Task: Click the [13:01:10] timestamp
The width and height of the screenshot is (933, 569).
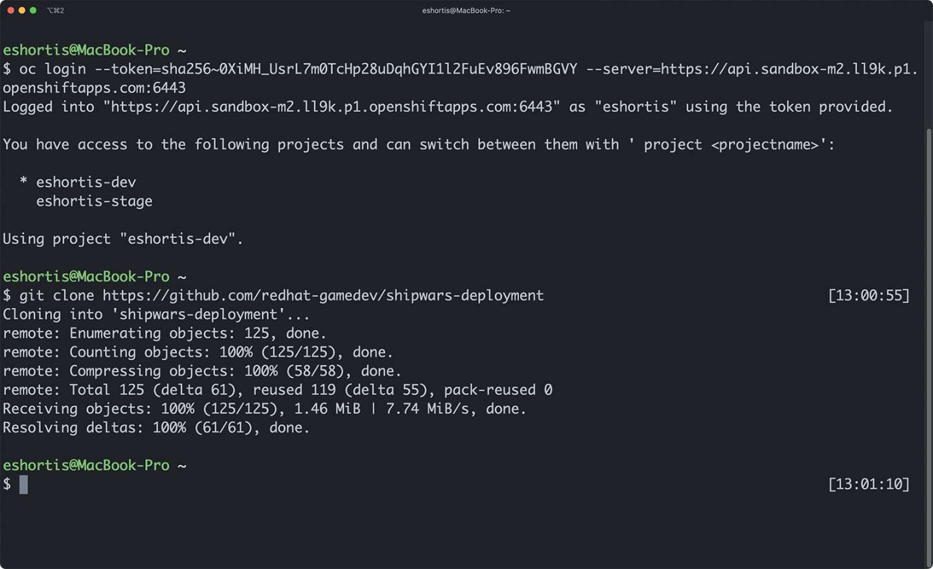Action: point(868,484)
